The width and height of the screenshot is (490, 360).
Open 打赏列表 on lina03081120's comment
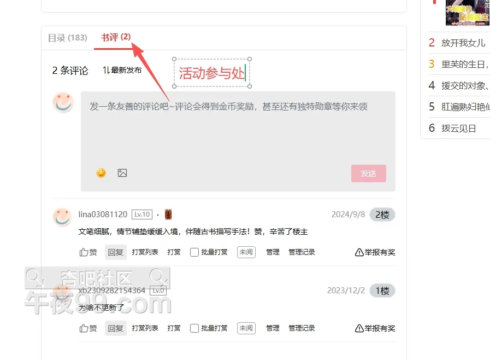coord(145,252)
